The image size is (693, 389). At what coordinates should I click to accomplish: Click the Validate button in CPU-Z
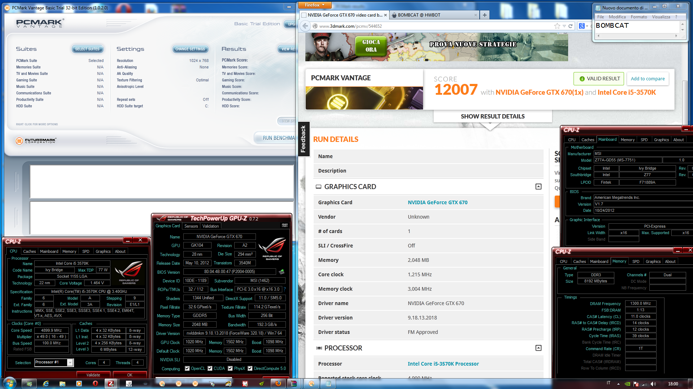point(93,375)
